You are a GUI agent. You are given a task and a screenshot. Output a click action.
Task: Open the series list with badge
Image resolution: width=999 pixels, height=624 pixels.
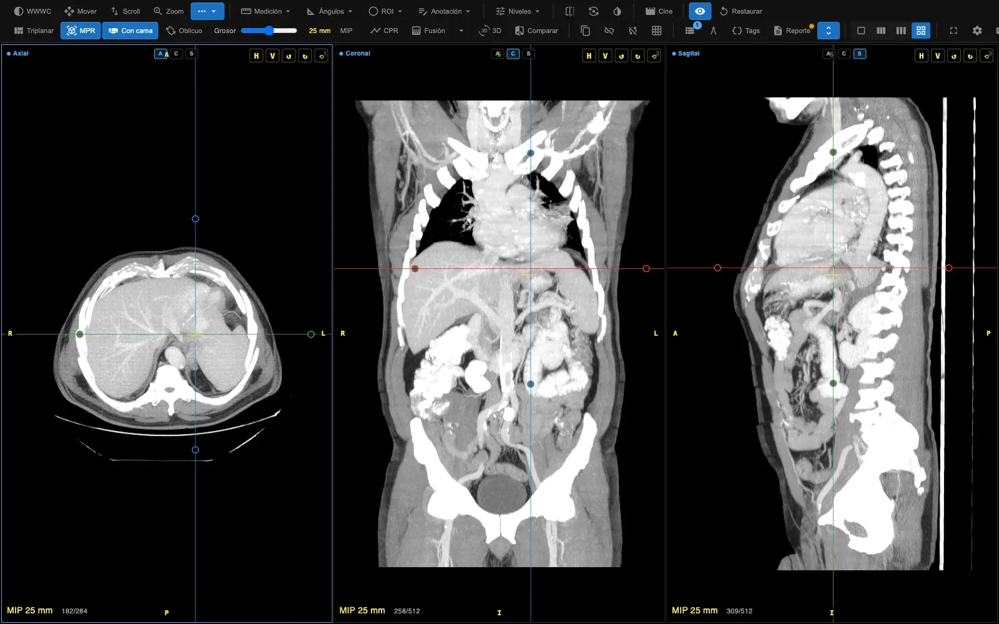coord(691,30)
